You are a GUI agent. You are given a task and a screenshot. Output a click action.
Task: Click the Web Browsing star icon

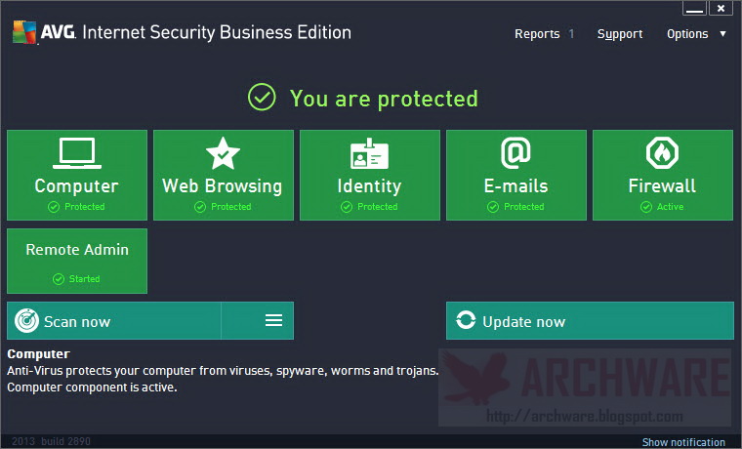[x=223, y=153]
